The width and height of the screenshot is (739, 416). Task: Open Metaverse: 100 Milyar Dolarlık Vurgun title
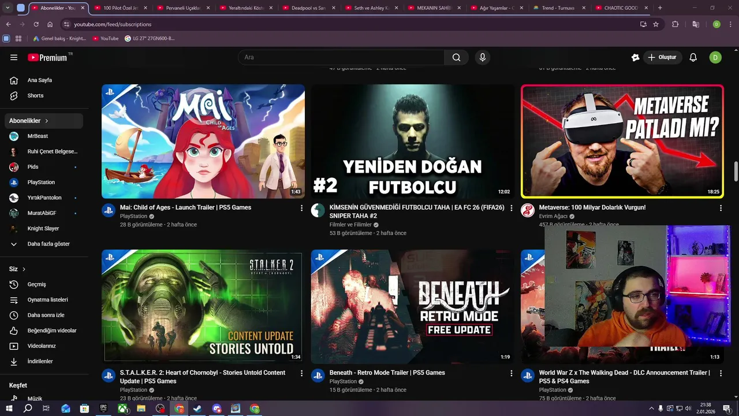pos(592,207)
